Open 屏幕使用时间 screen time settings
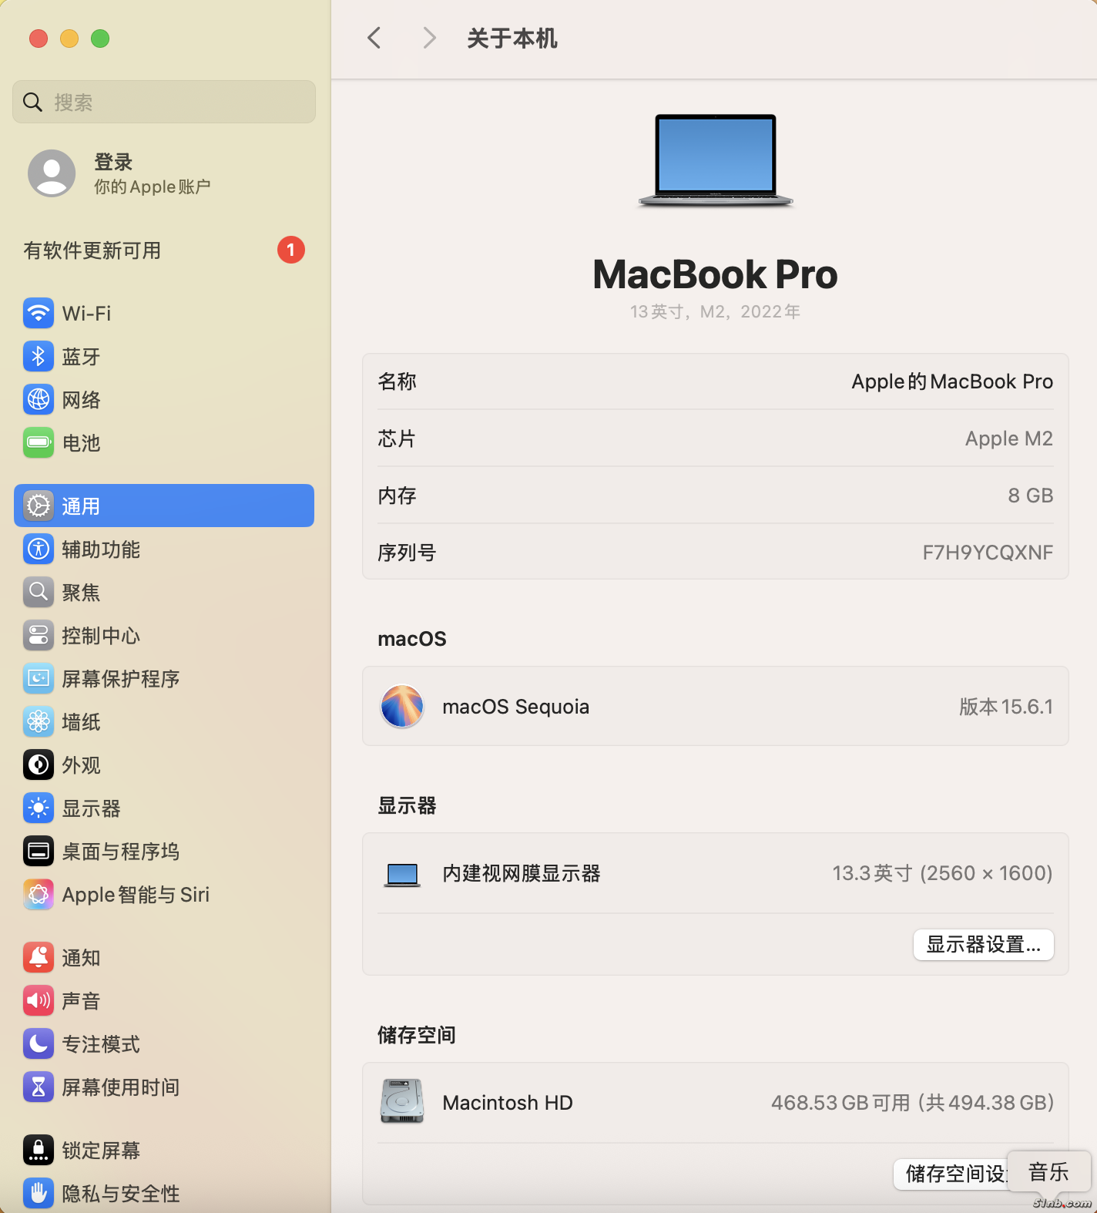 pyautogui.click(x=163, y=1087)
